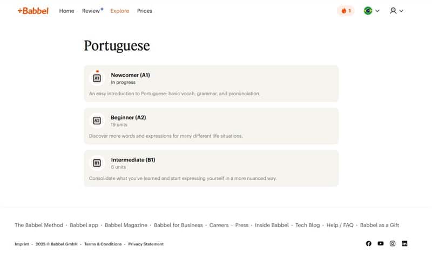Open the Privacy Statement link

point(146,244)
